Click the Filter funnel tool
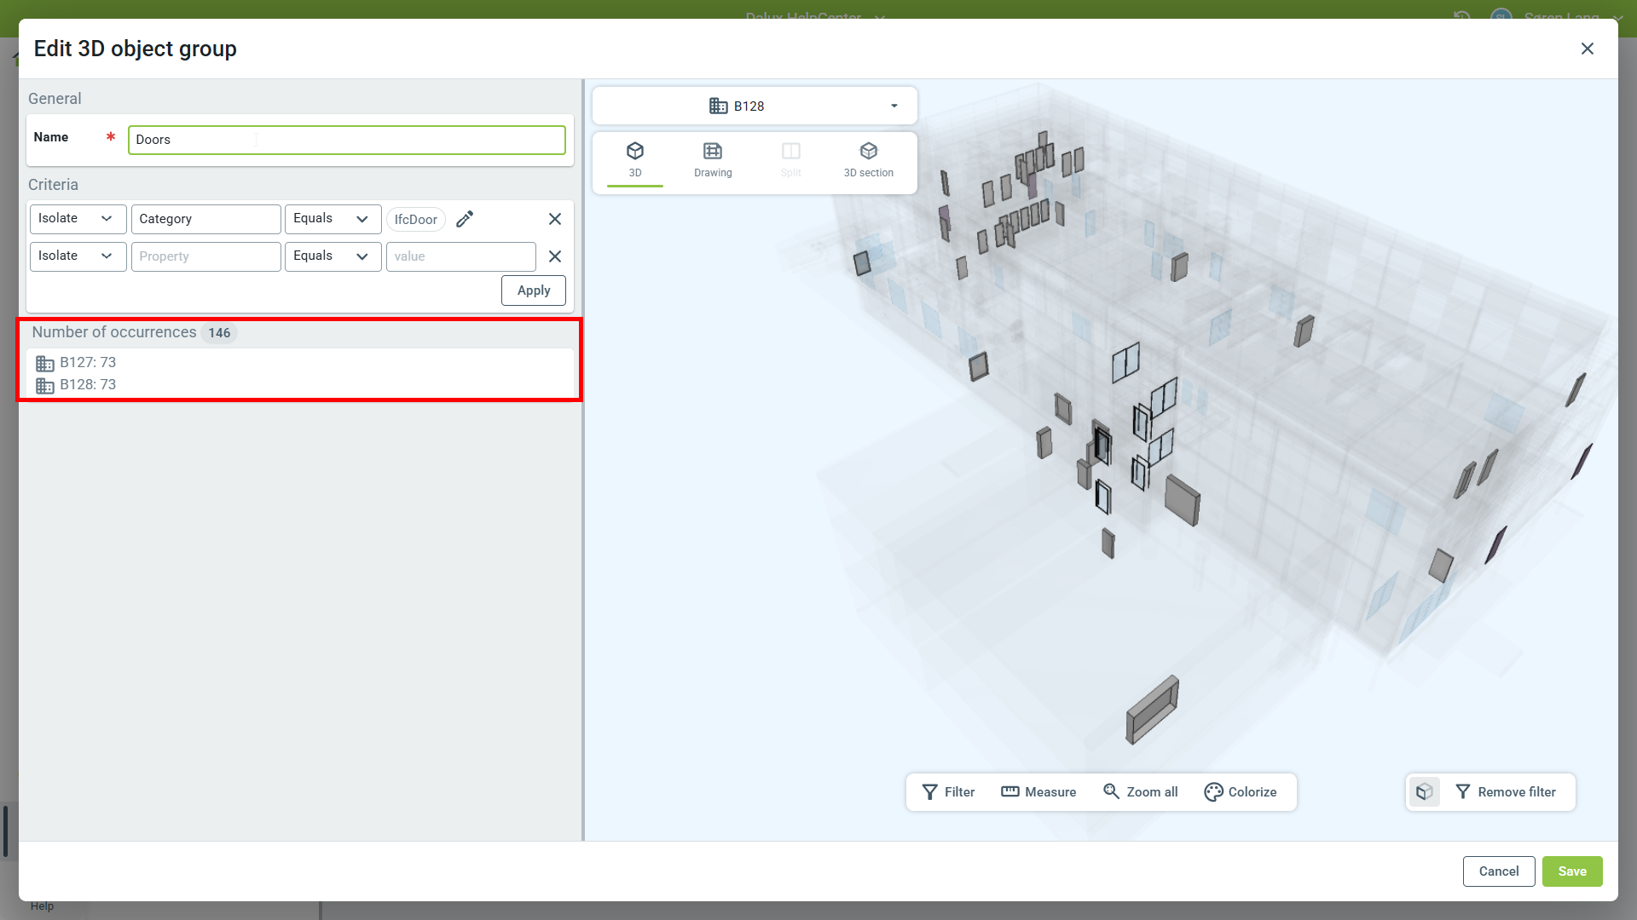Viewport: 1637px width, 920px height. [x=948, y=792]
